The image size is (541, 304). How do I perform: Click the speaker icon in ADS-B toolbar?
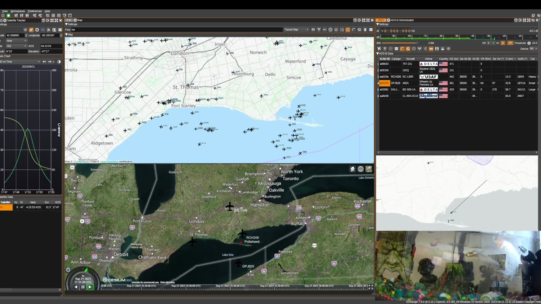coord(425,49)
